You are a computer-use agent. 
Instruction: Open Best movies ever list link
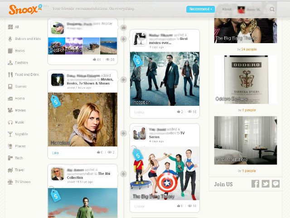168,41
